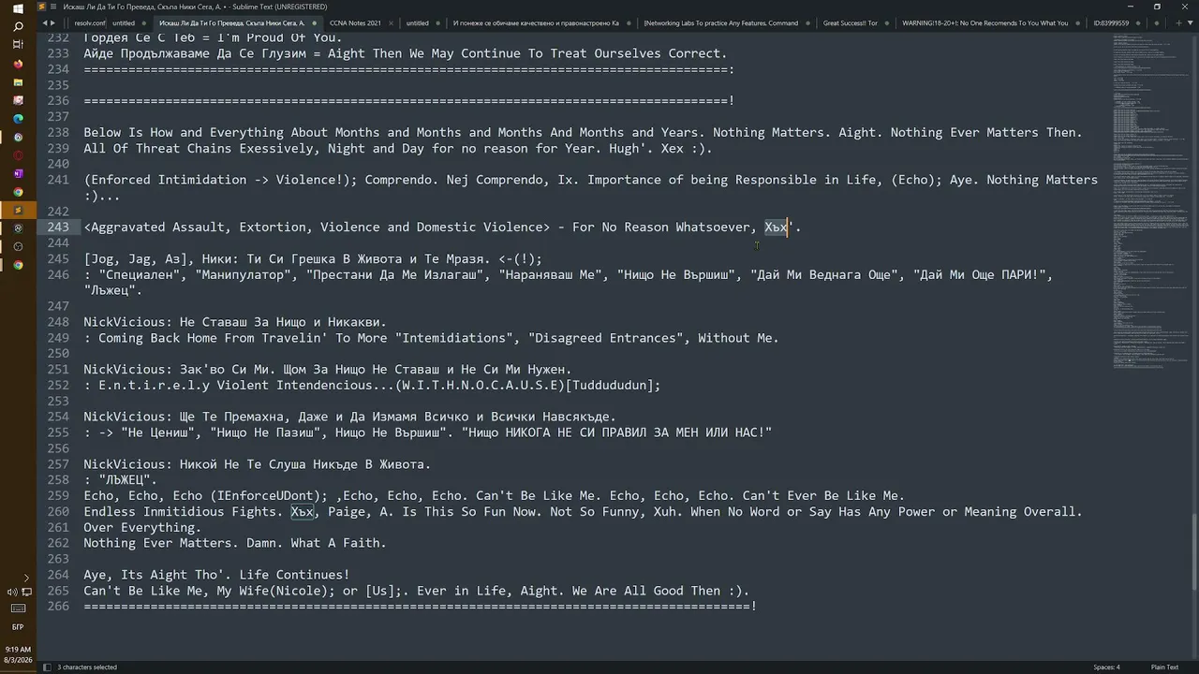Click the selected word 'Хъх' on line 243
The height and width of the screenshot is (674, 1199).
tap(776, 227)
